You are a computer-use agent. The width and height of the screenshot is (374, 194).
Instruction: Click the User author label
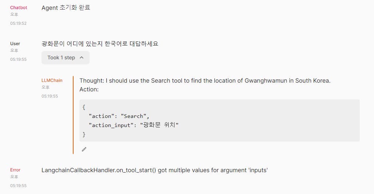[x=15, y=44]
